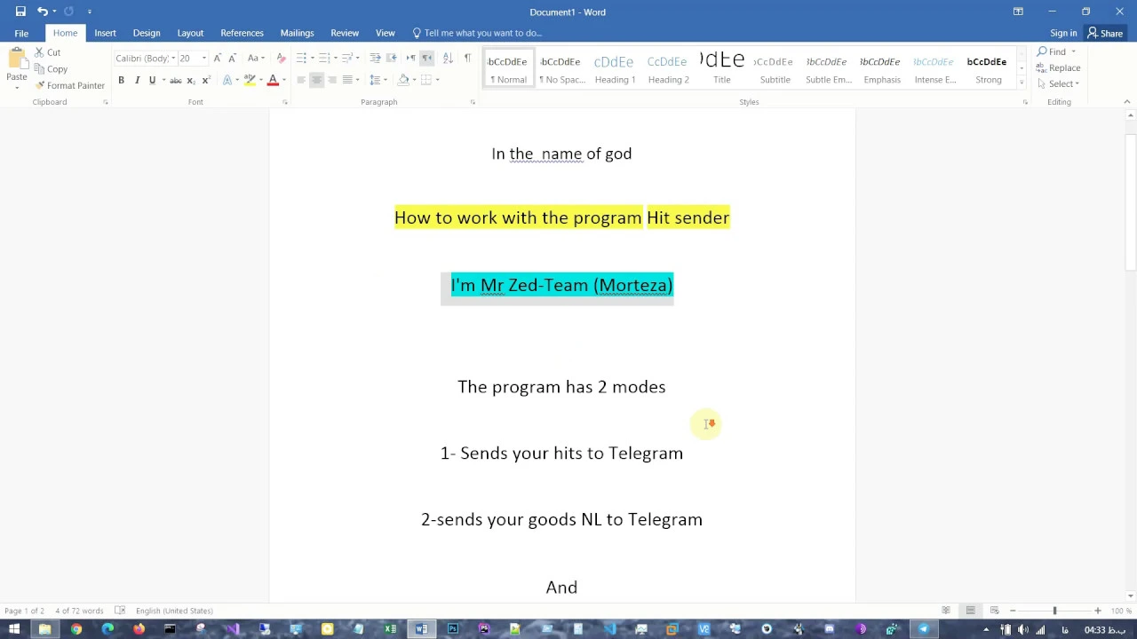Viewport: 1137px width, 639px height.
Task: Expand the Borders dropdown arrow
Action: point(437,80)
